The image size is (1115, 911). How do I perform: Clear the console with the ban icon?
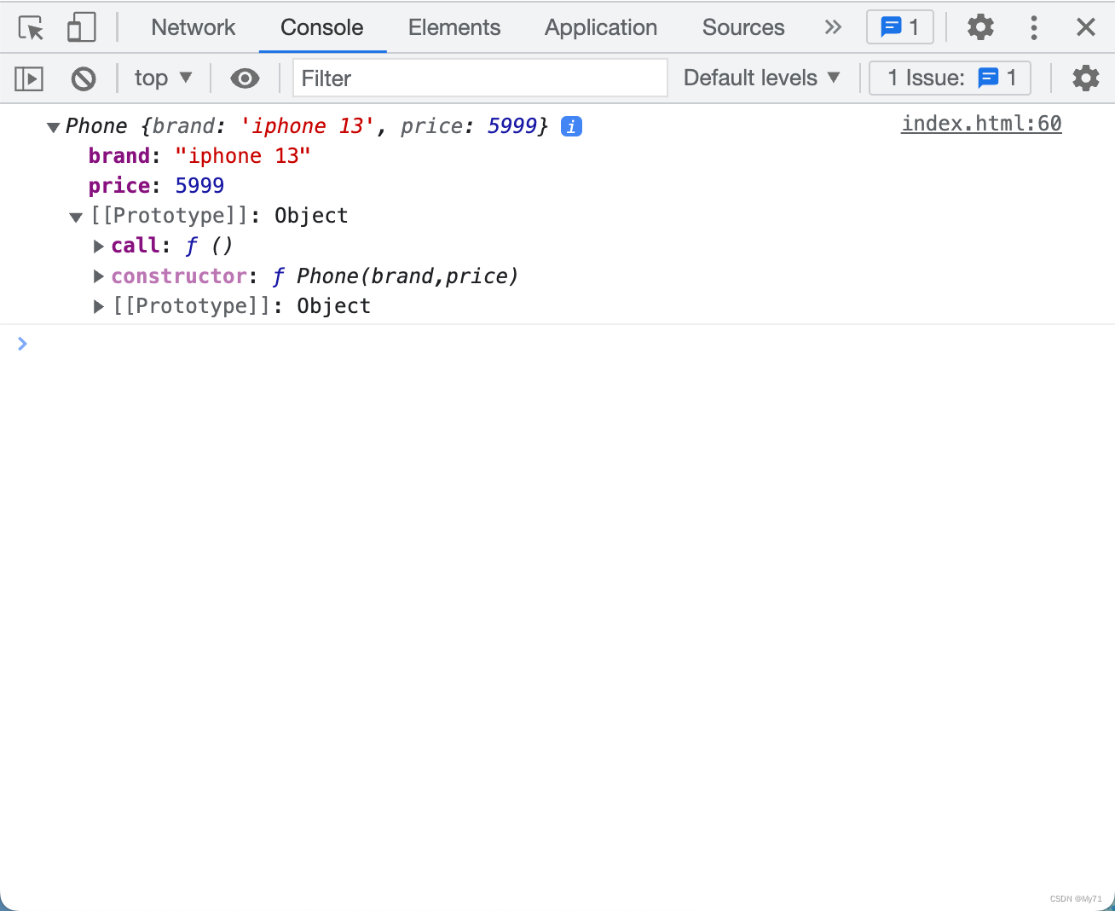coord(84,79)
